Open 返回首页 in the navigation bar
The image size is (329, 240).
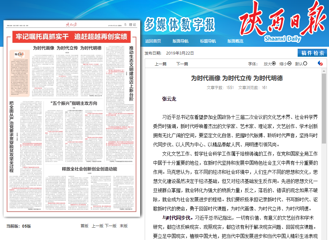[x=153, y=41]
